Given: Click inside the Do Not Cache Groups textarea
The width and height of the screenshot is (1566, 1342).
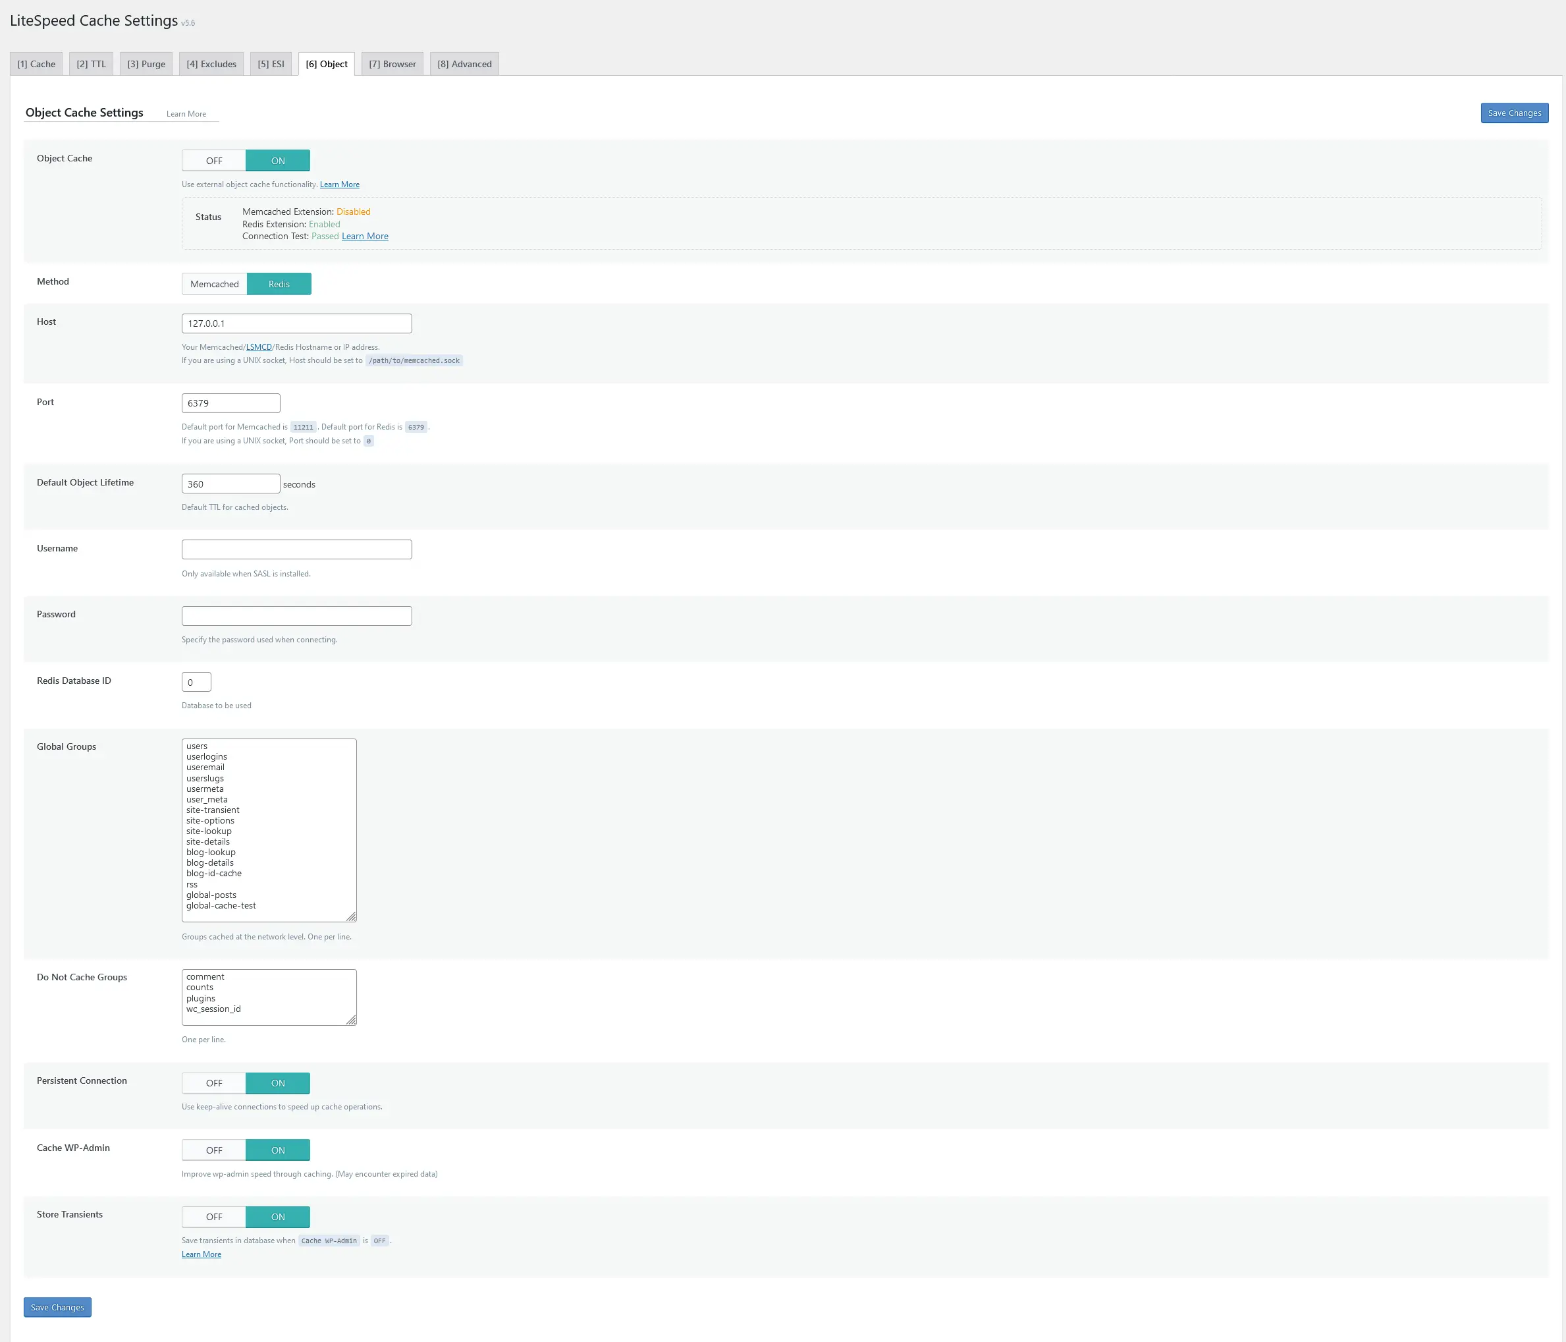Looking at the screenshot, I should (x=269, y=997).
